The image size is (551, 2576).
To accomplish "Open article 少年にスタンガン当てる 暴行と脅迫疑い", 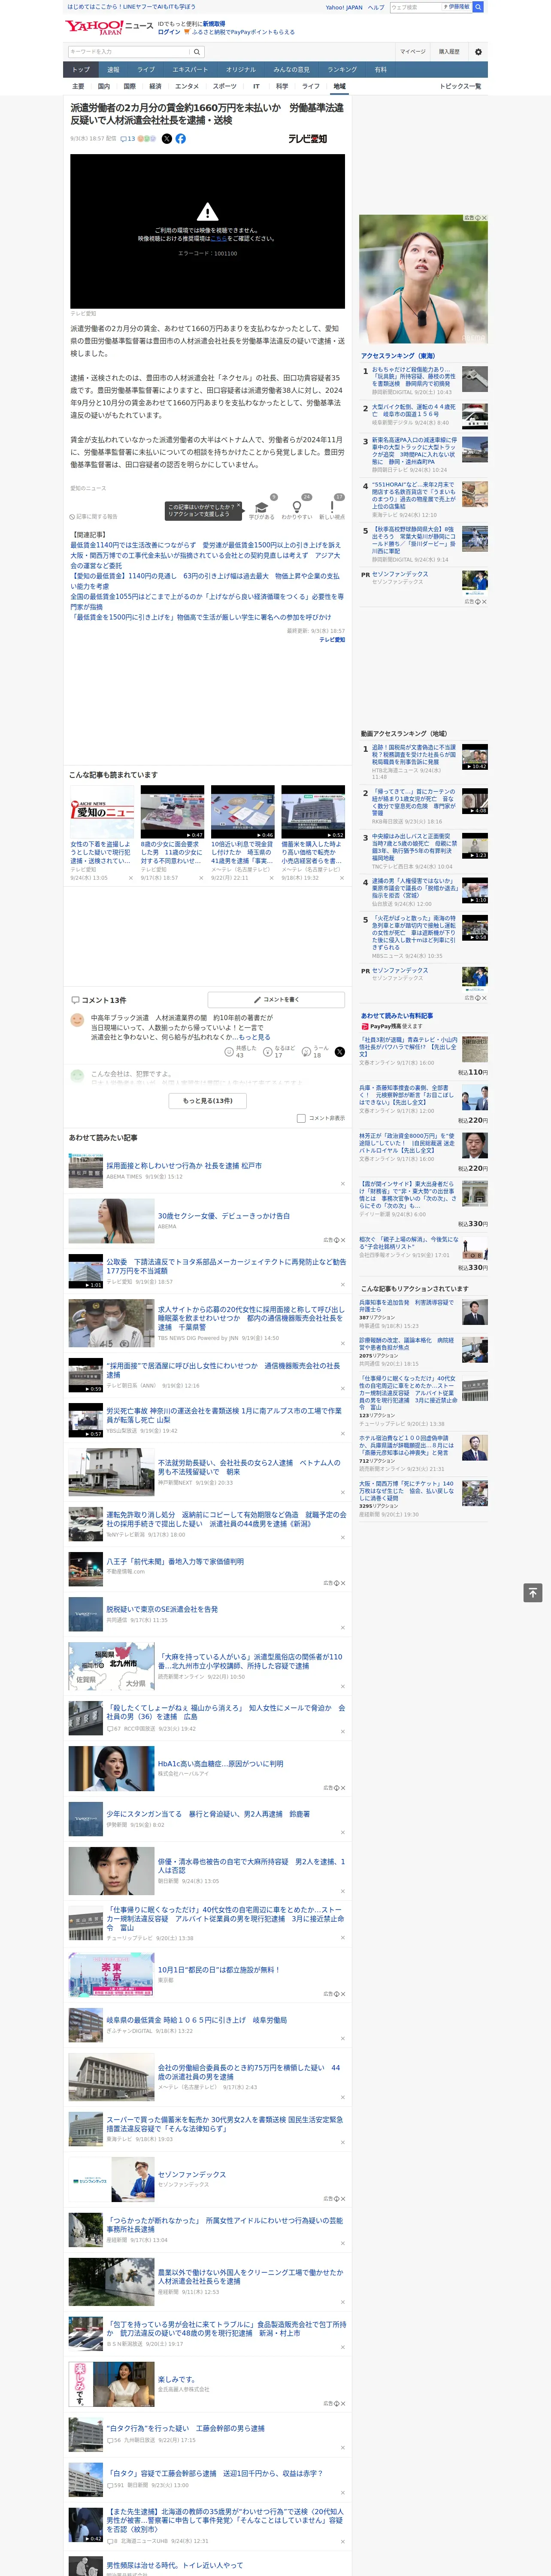I will 208,1813.
